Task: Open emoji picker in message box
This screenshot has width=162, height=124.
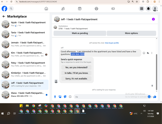Action: [149, 97]
